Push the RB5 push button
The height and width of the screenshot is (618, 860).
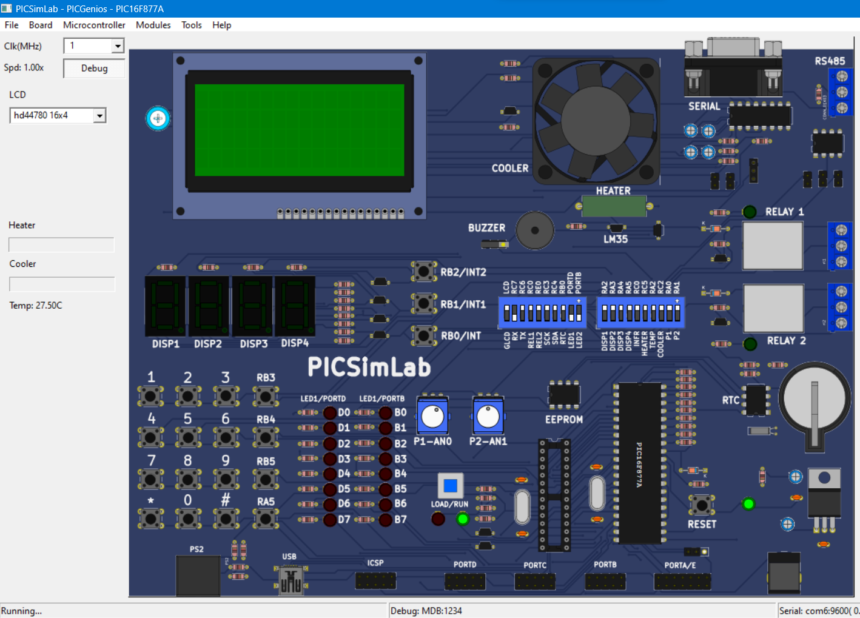coord(266,479)
